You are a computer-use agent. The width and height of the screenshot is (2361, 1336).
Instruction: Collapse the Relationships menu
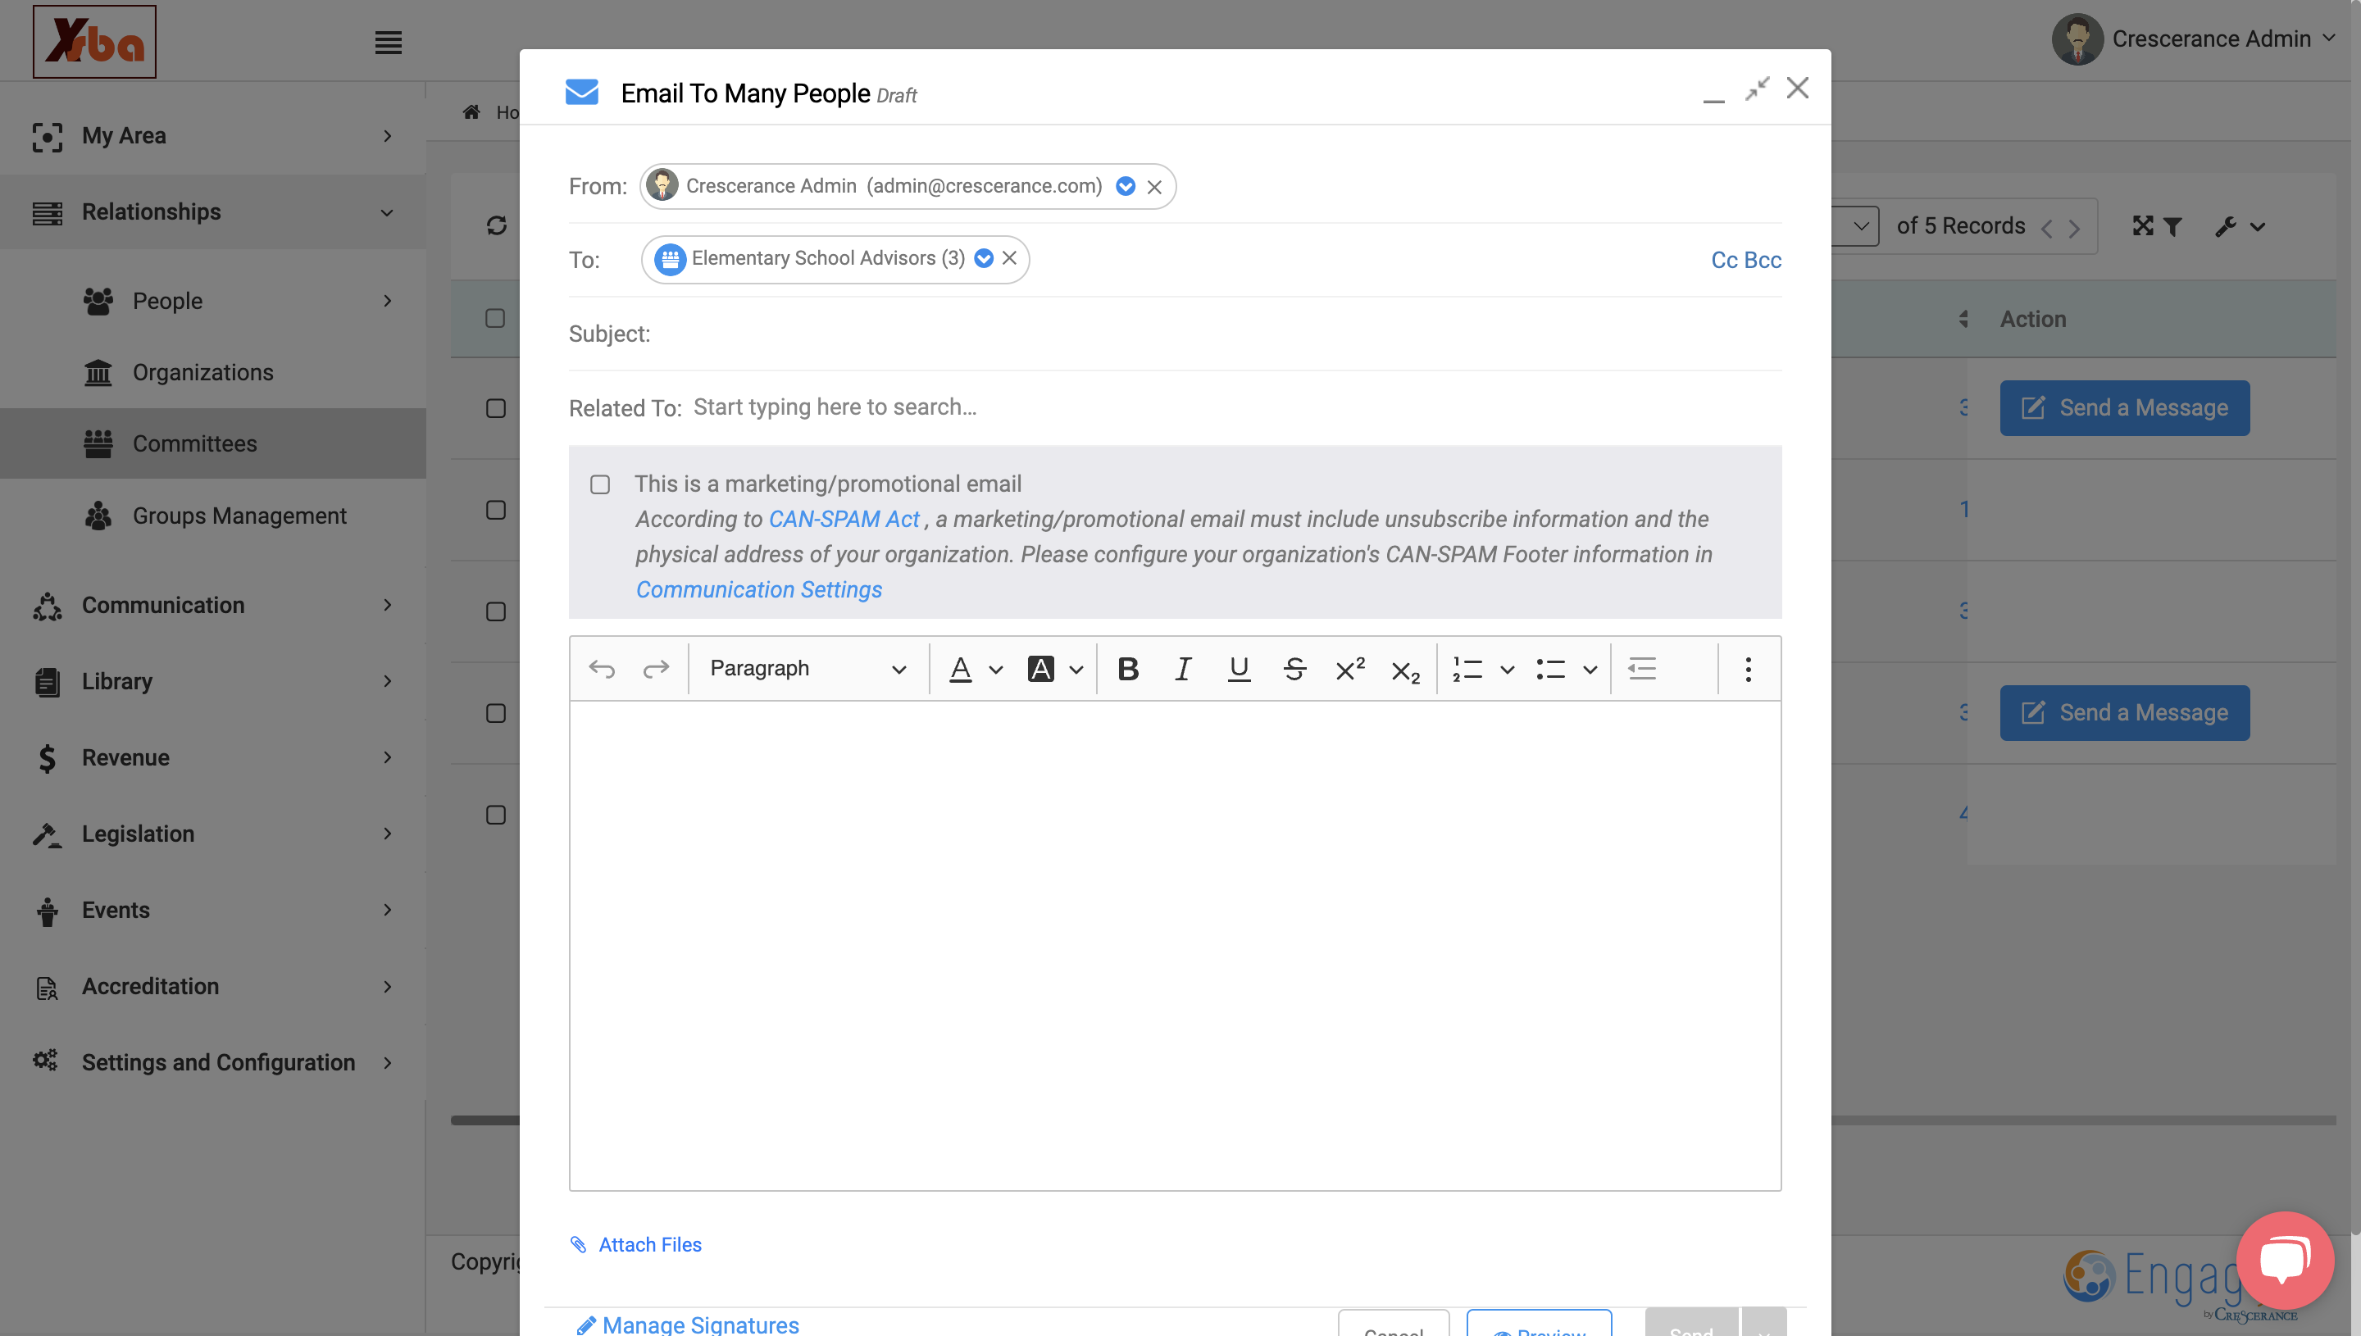213,212
